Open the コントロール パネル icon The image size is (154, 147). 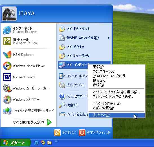[62, 76]
